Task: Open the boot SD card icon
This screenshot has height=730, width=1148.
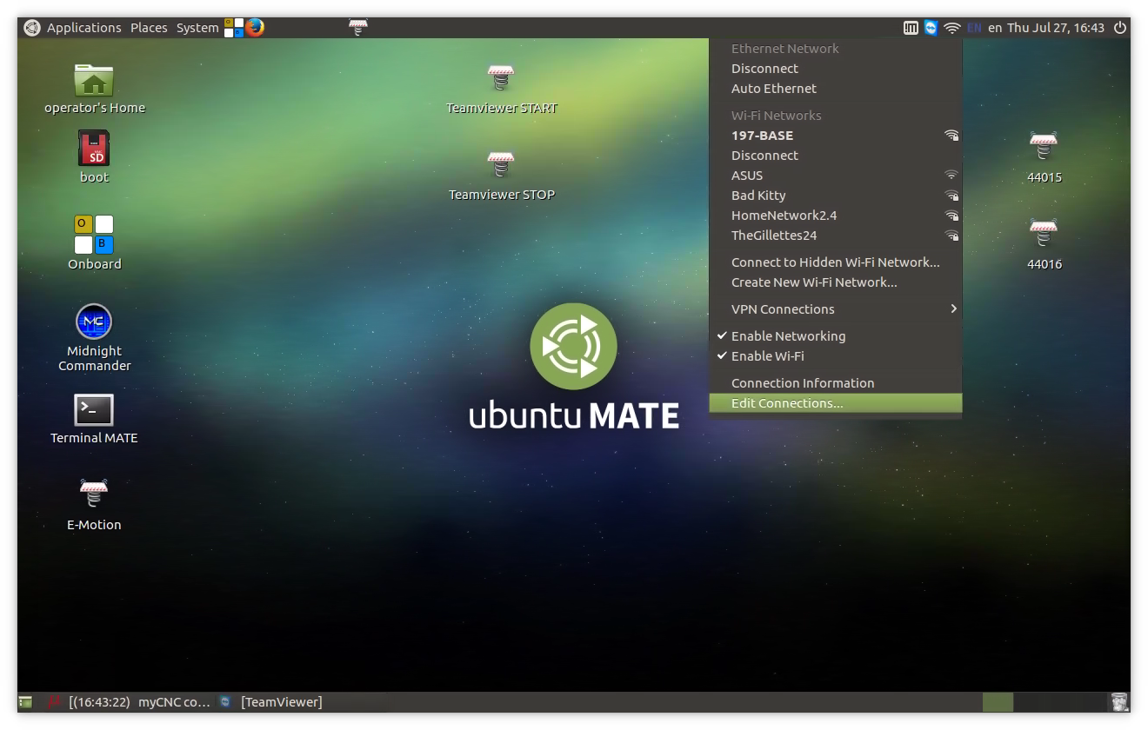Action: click(94, 149)
